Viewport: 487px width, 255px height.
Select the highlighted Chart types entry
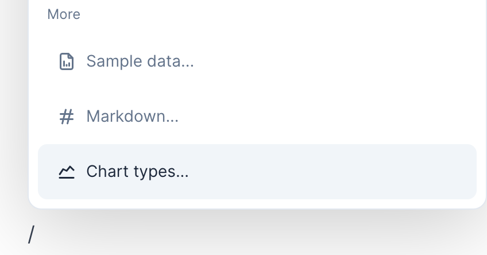click(x=257, y=172)
